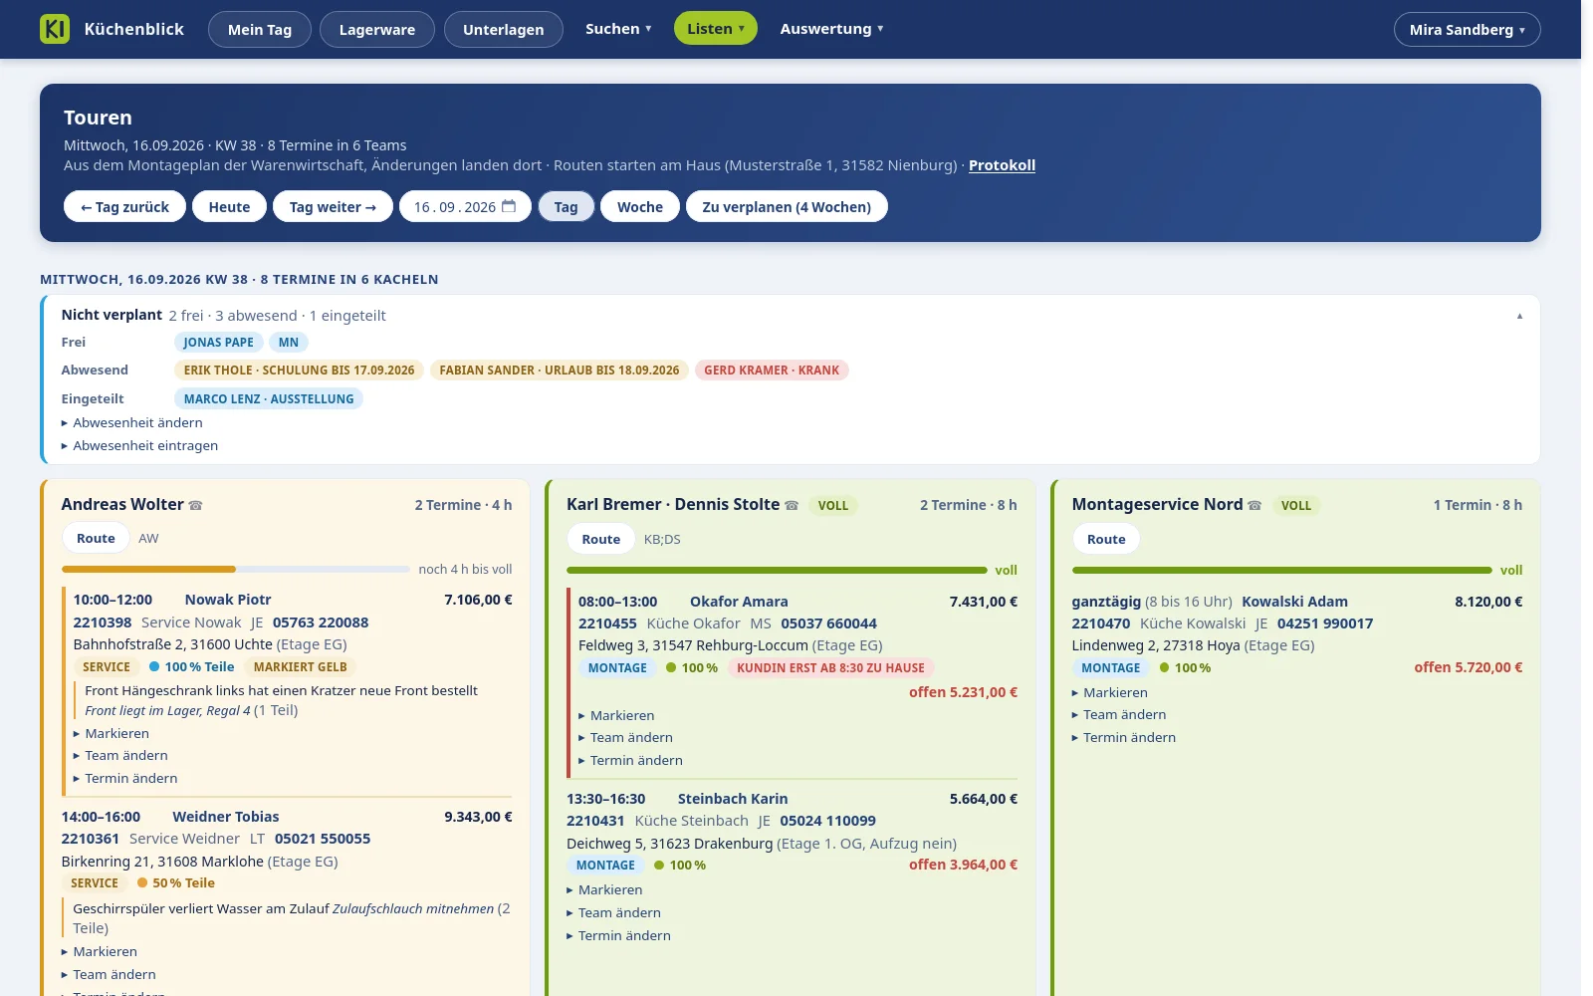The height and width of the screenshot is (996, 1593).
Task: Click Montageservice Nord capacity progress bar
Action: click(1282, 570)
